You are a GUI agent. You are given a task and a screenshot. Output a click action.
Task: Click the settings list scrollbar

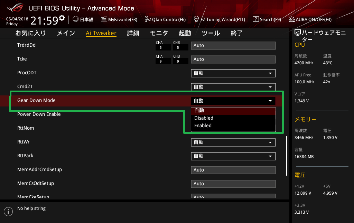coord(286,156)
